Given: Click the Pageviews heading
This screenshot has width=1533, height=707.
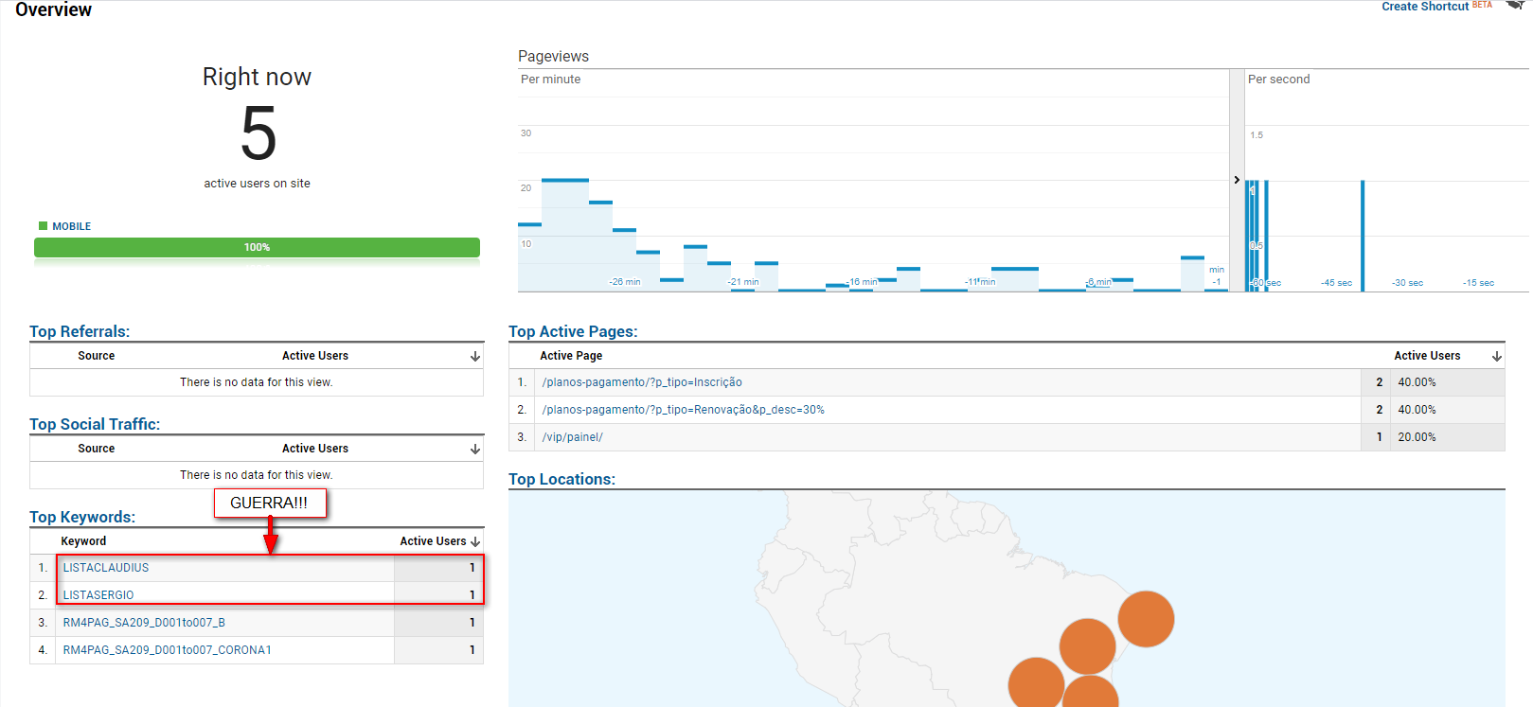Looking at the screenshot, I should point(553,57).
